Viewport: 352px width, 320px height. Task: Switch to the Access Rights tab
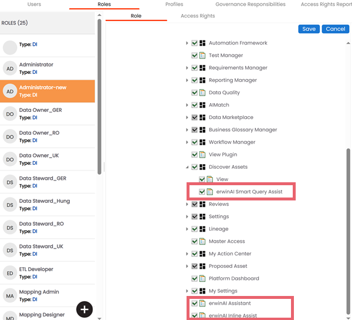198,16
